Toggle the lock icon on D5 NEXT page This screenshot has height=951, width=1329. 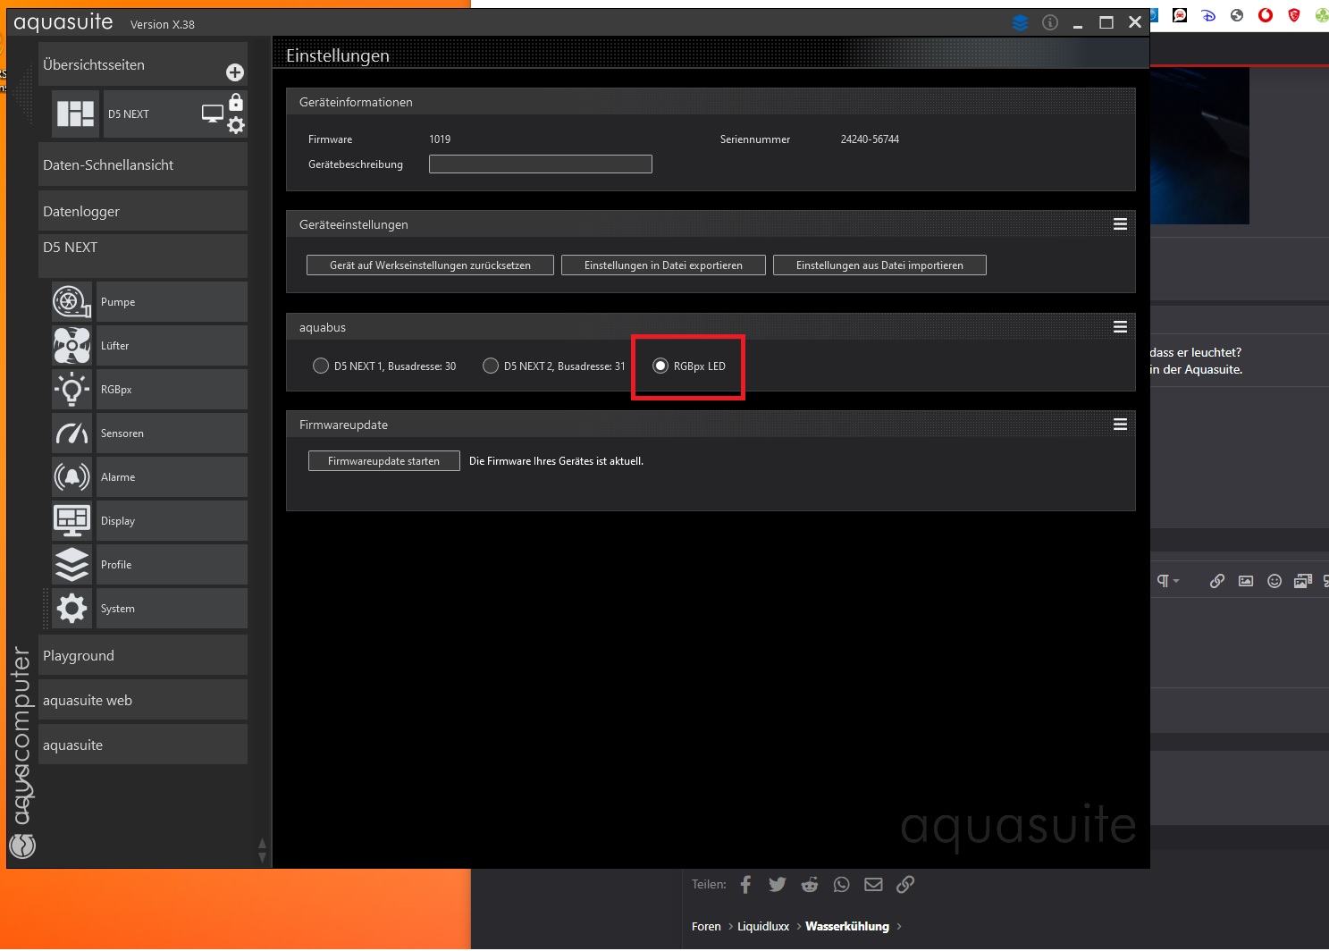coord(236,102)
